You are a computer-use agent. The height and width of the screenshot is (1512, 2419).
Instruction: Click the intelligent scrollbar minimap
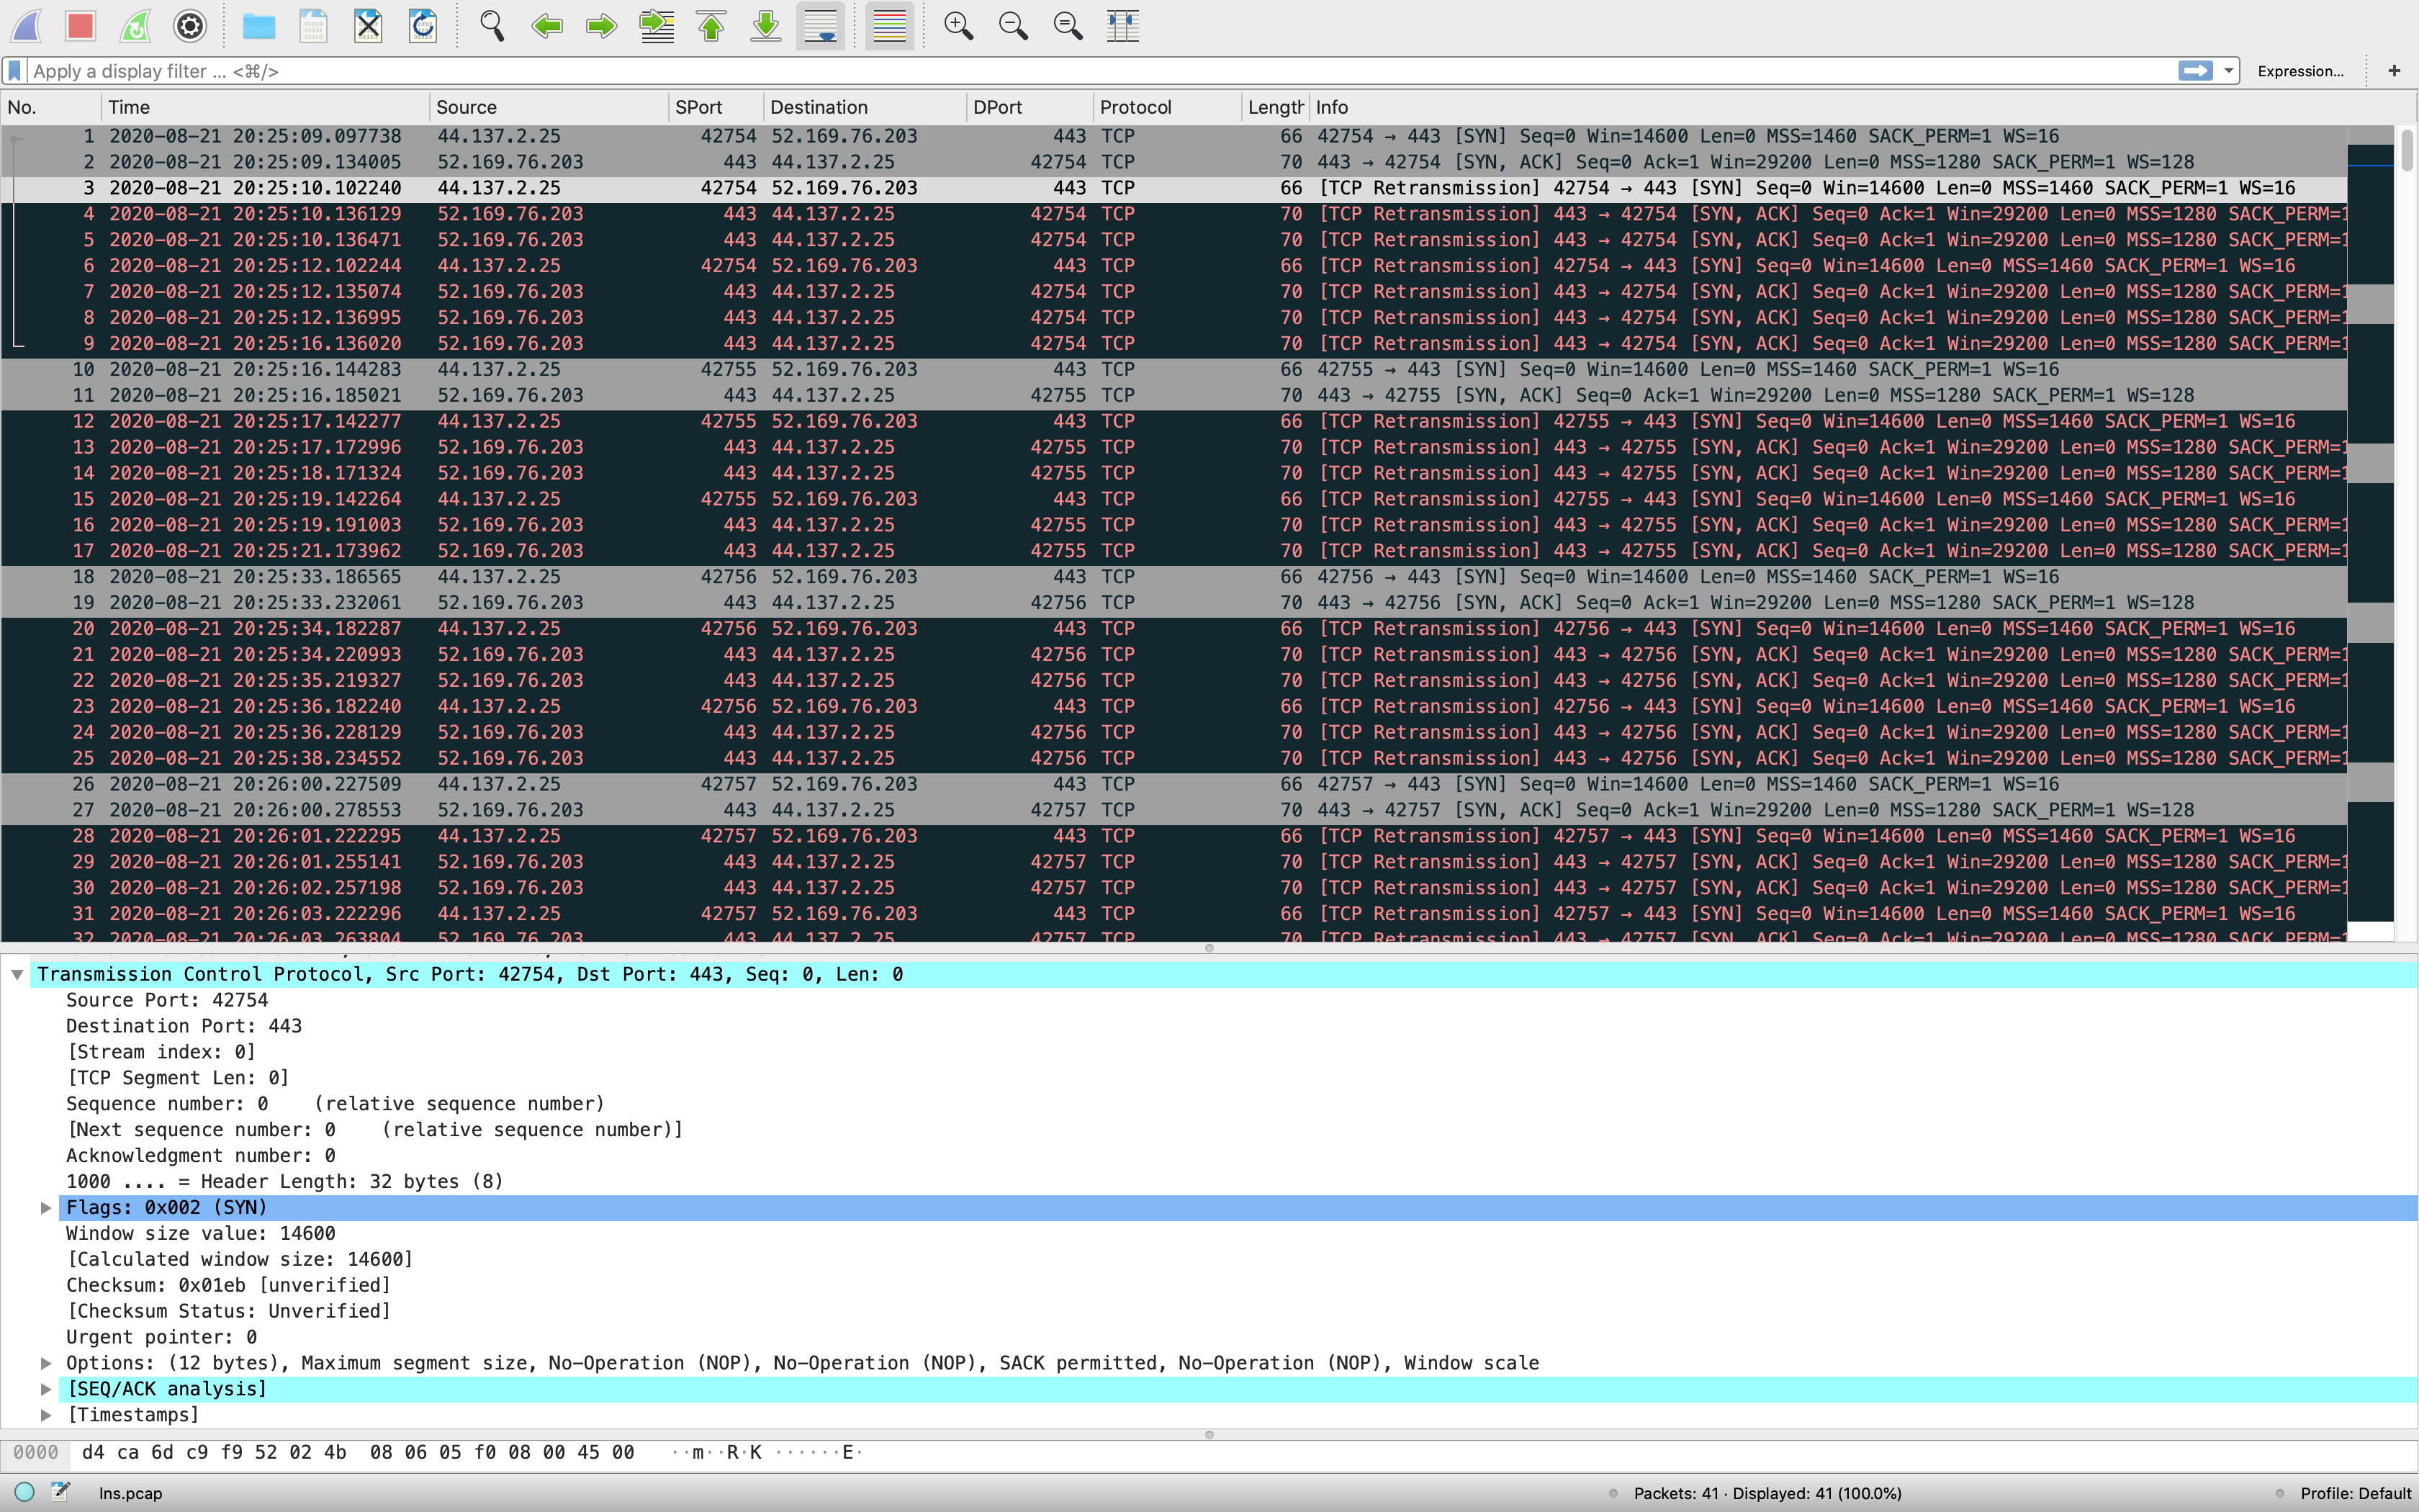[x=2371, y=533]
